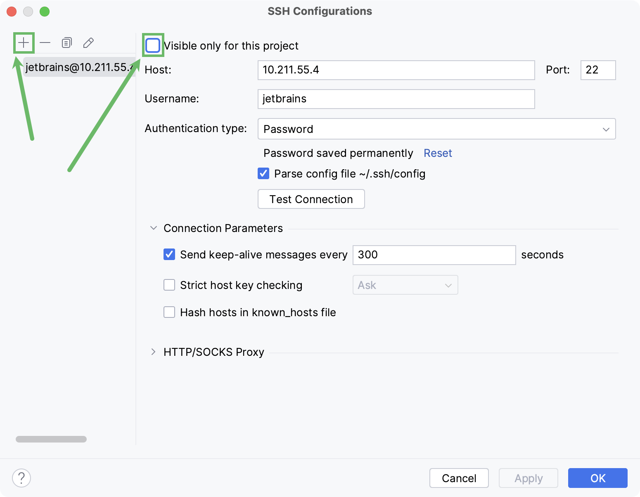Click the Test Connection button
Viewport: 640px width, 497px height.
point(311,199)
